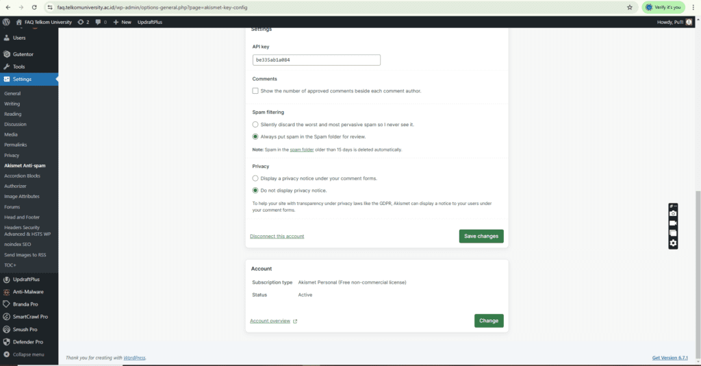Open the Forums settings item
The width and height of the screenshot is (701, 366).
12,207
